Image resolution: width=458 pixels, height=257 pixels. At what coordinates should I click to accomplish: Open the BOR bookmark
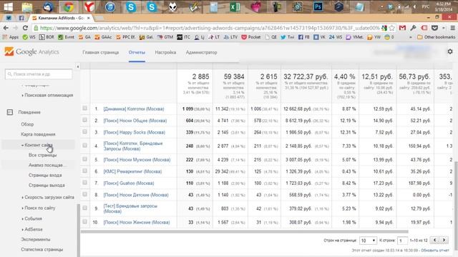coord(47,37)
